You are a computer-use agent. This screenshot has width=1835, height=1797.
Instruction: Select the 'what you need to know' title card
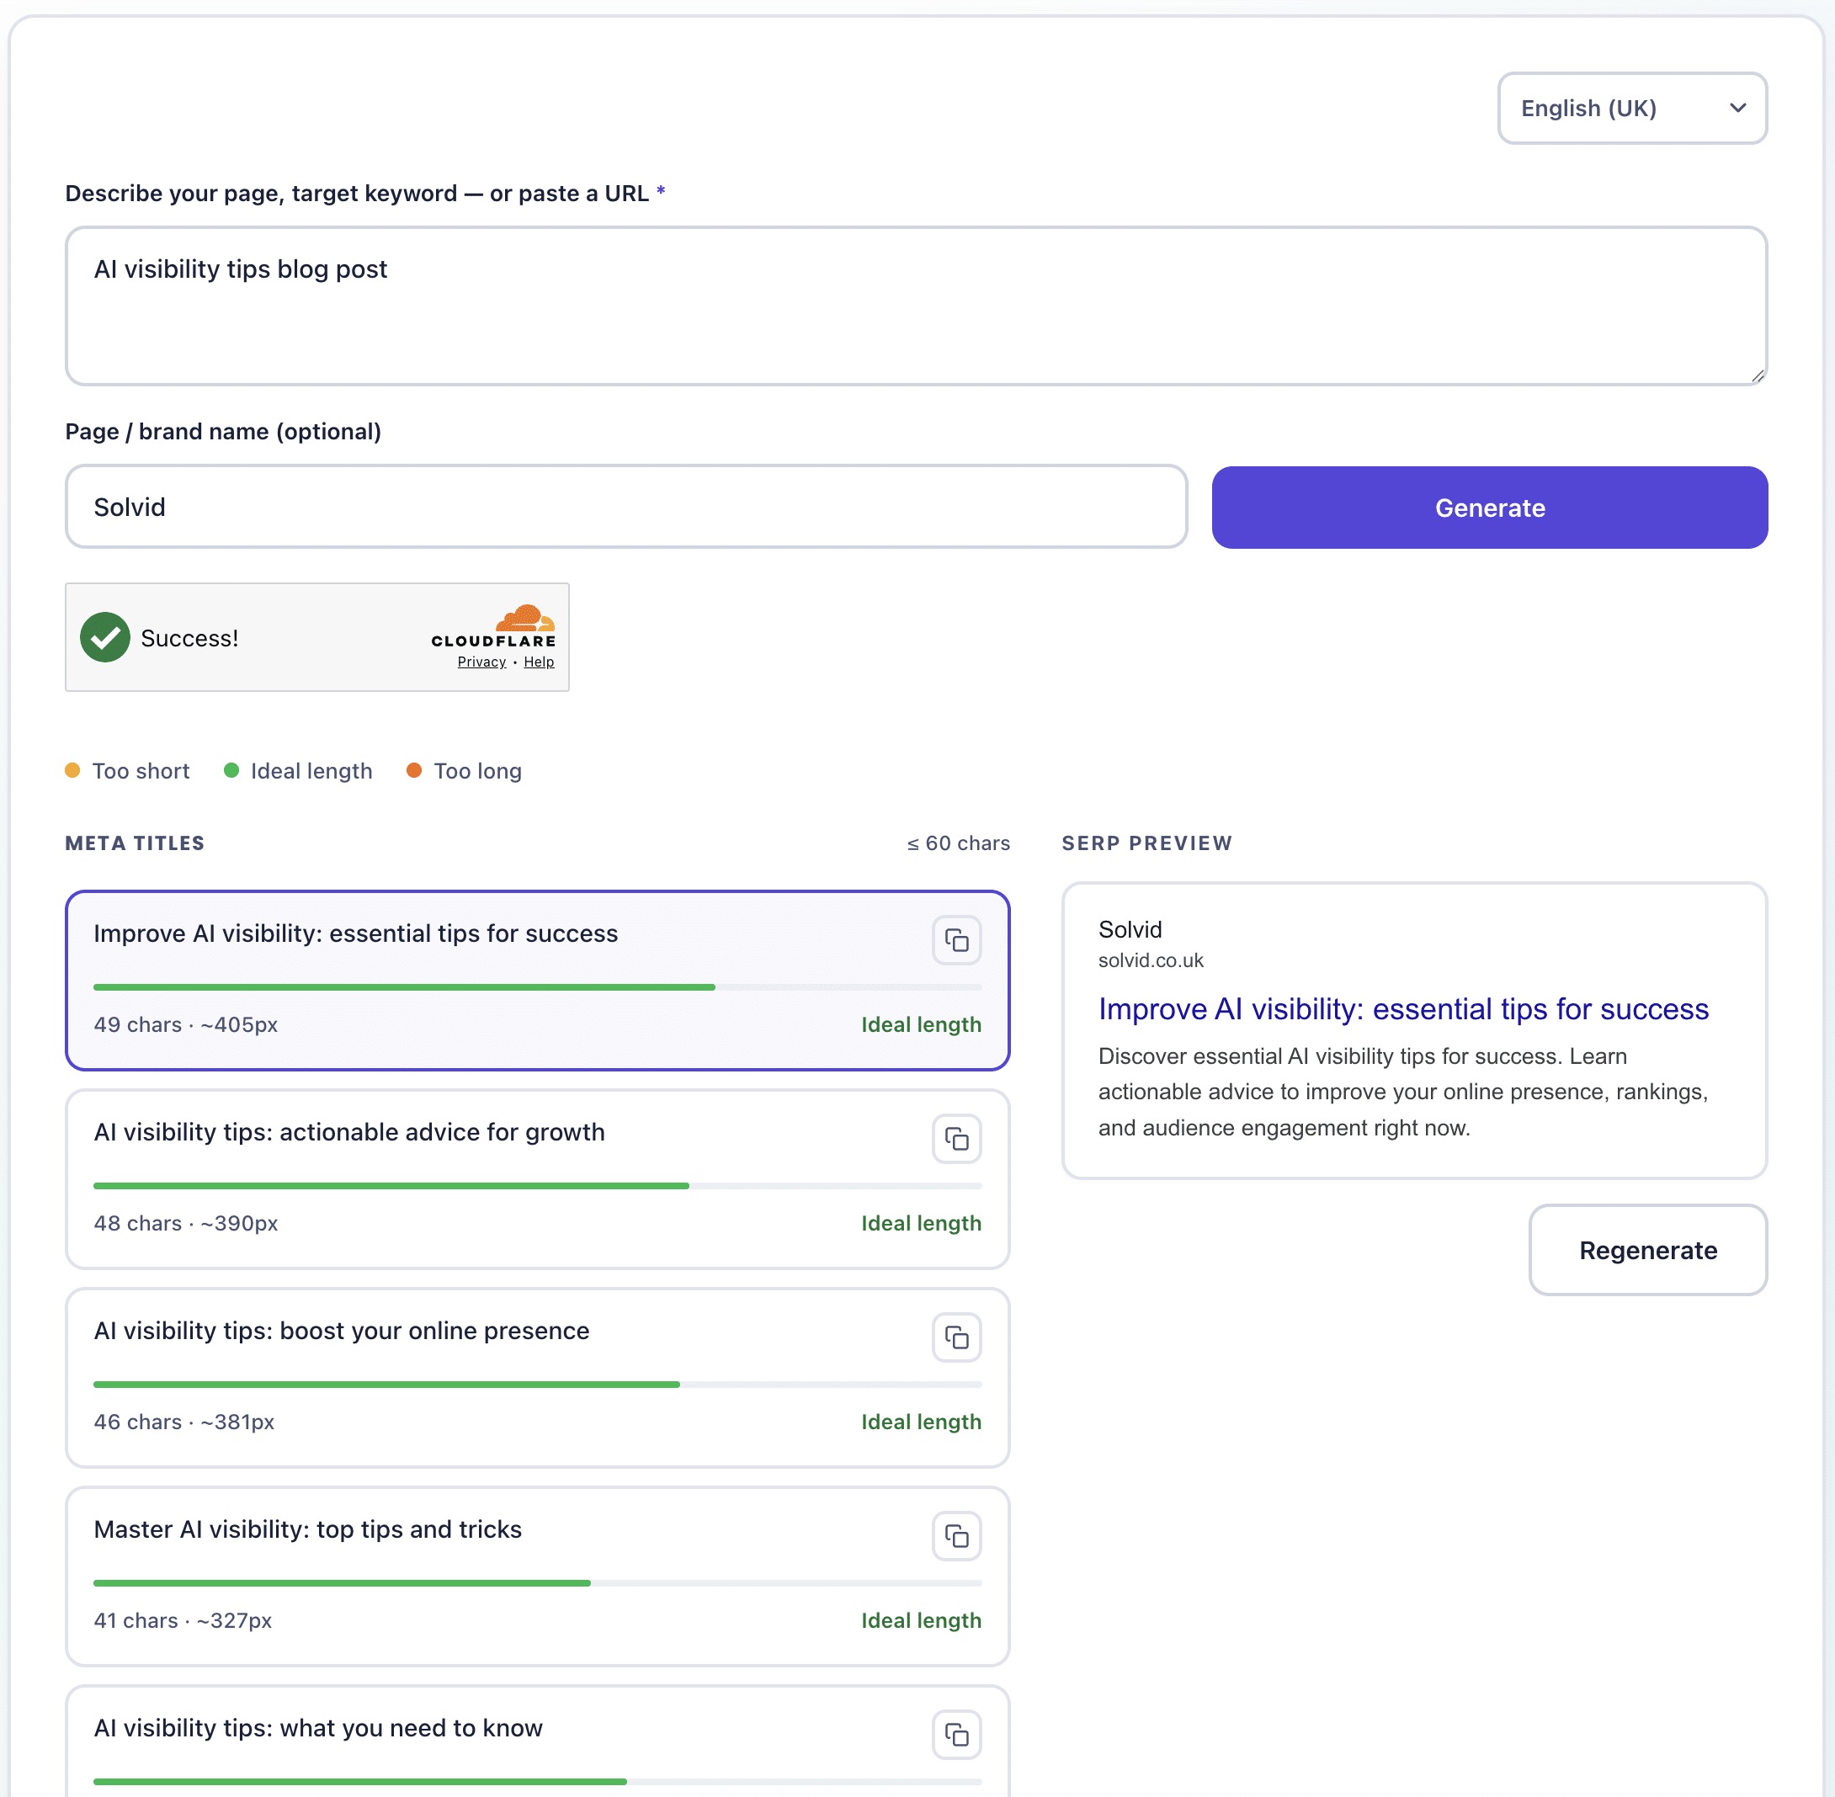[538, 1741]
